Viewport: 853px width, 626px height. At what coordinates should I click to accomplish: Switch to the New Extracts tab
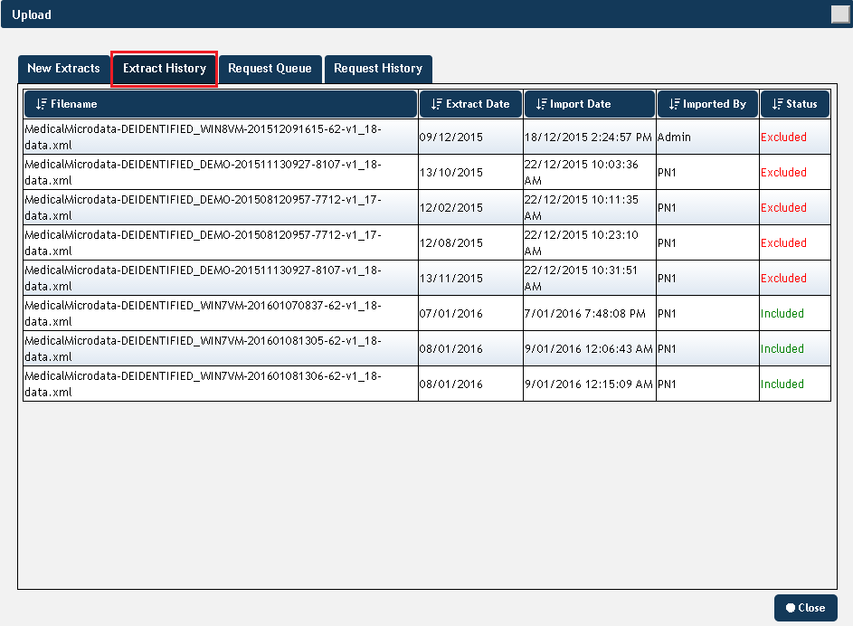[x=63, y=69]
